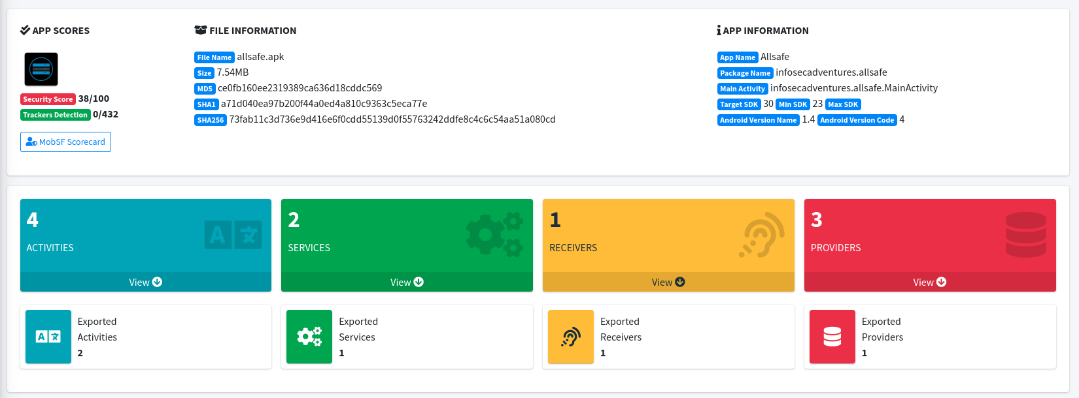
Task: Click the Exported Activities teal icon
Action: (48, 337)
